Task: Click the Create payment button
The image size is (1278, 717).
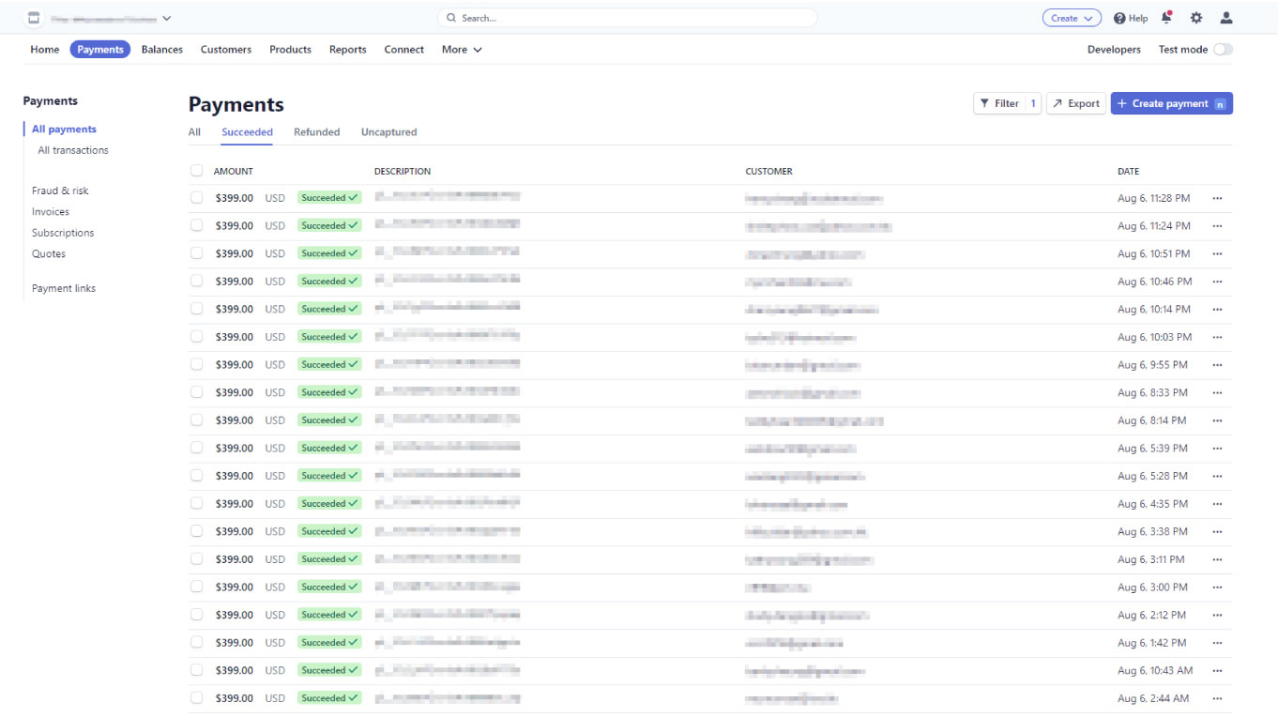Action: (x=1170, y=103)
